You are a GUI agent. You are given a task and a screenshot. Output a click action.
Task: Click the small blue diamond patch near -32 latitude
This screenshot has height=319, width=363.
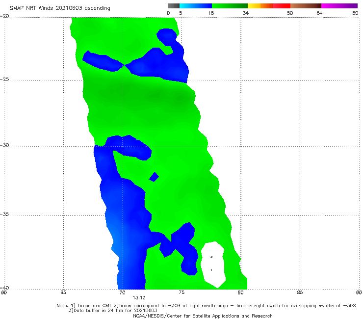pyautogui.click(x=154, y=177)
